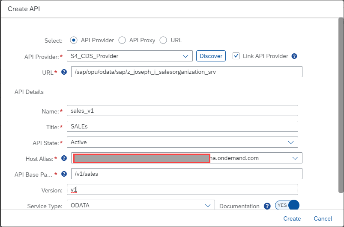Open the API Provider dropdown

(185, 56)
